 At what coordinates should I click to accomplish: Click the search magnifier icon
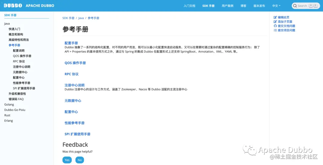(295, 6)
